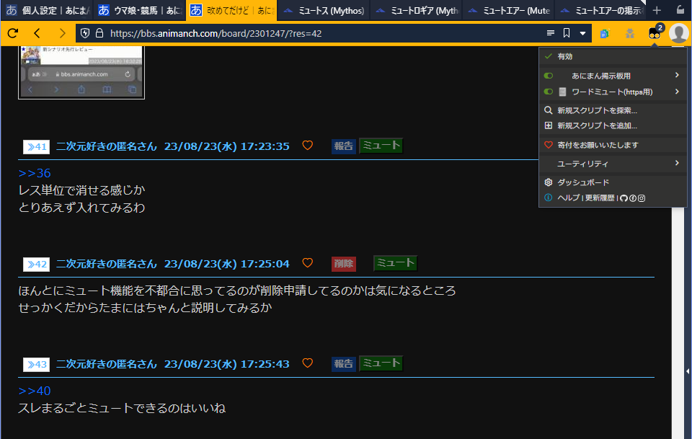Click the document icon beside ワードミュート
This screenshot has height=439, width=692.
[562, 92]
